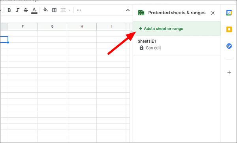Viewport: 237px width, 143px height.
Task: Select column G header
Action: [52, 27]
